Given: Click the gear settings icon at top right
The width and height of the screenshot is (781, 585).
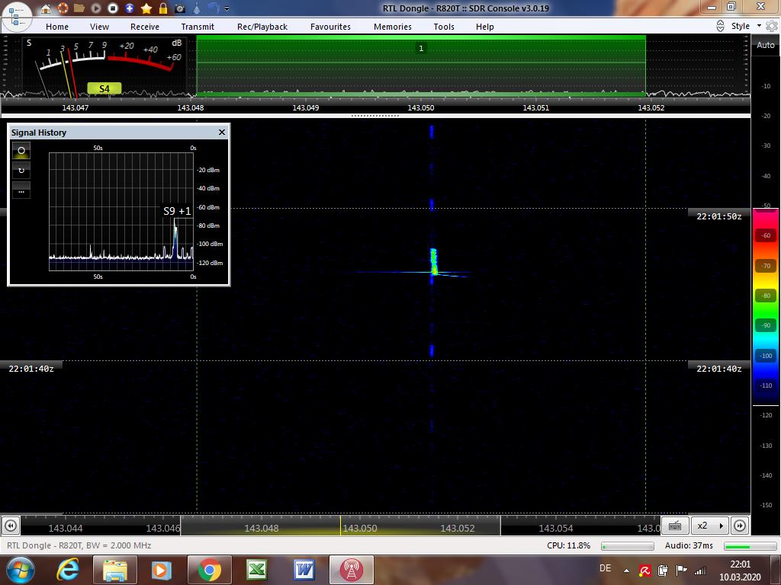Looking at the screenshot, I should point(772,26).
